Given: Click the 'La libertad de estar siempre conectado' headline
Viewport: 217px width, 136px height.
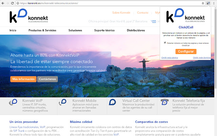Looking at the screenshot, I should point(52,62).
